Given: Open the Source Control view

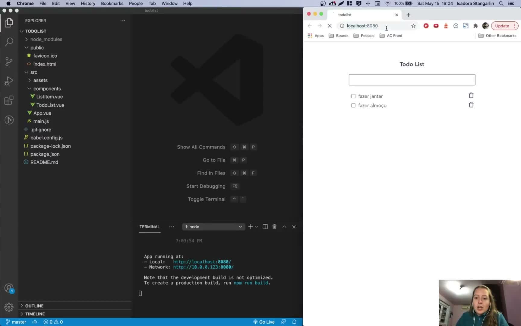Looking at the screenshot, I should 9,62.
